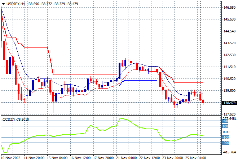Click the 22 Nov 12:00 time label

pyautogui.click(x=150, y=158)
